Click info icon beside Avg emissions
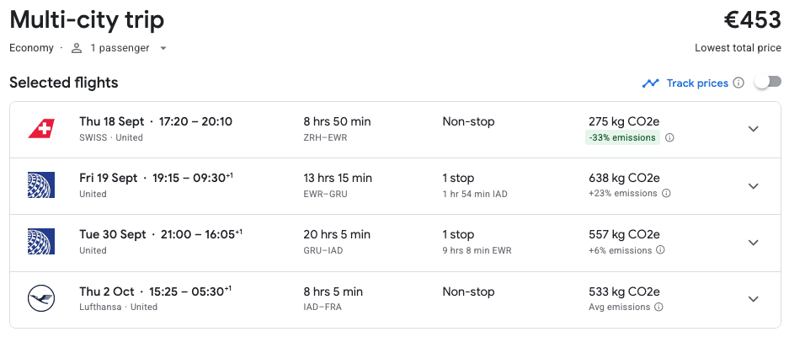Image resolution: width=789 pixels, height=337 pixels. [x=658, y=307]
